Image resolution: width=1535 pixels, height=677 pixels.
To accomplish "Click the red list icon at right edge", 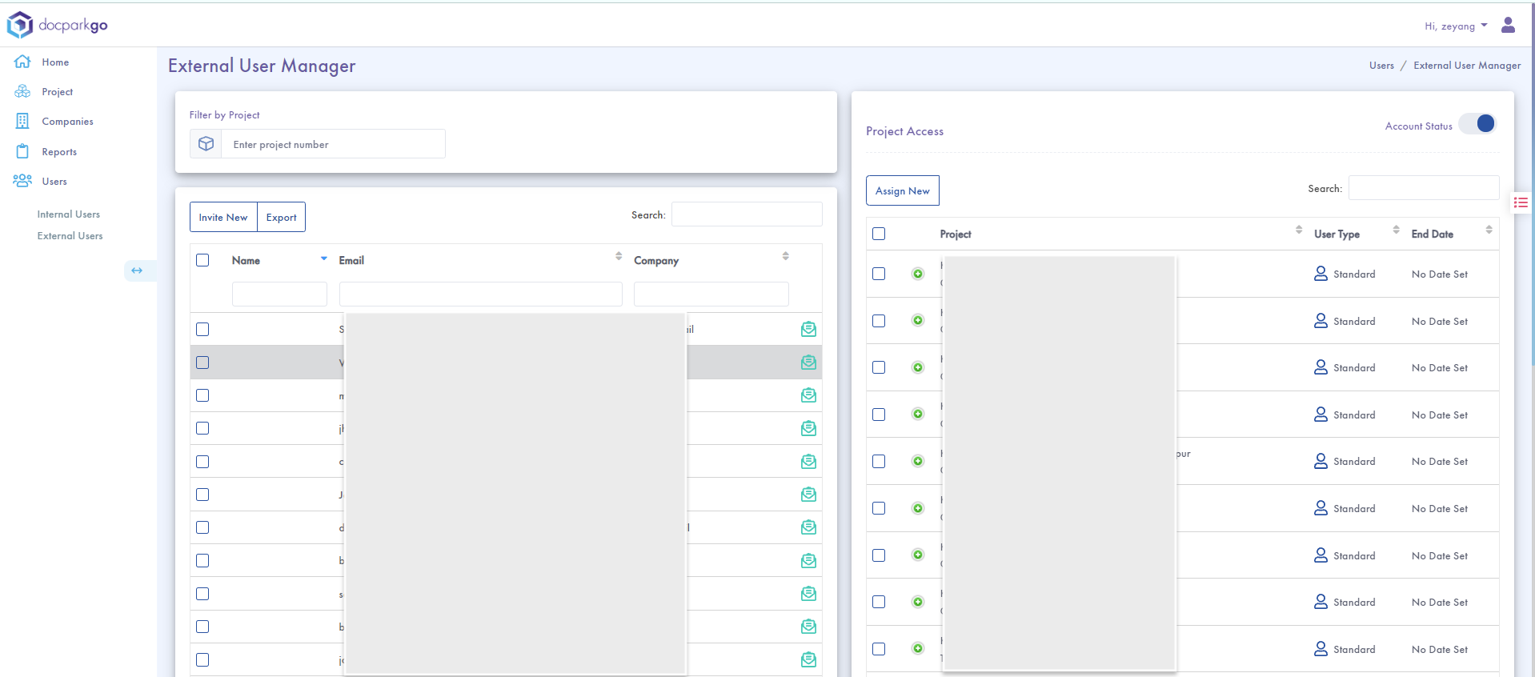I will click(x=1521, y=202).
